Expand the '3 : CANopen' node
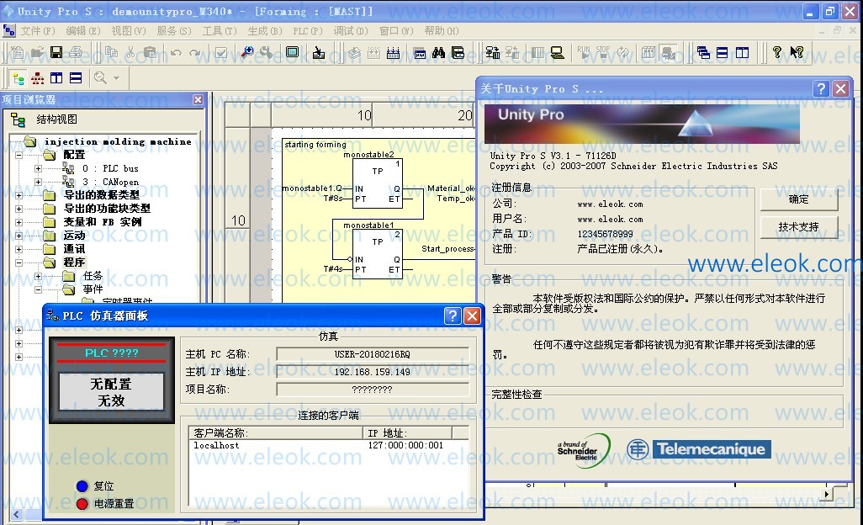This screenshot has width=863, height=525. (x=38, y=182)
